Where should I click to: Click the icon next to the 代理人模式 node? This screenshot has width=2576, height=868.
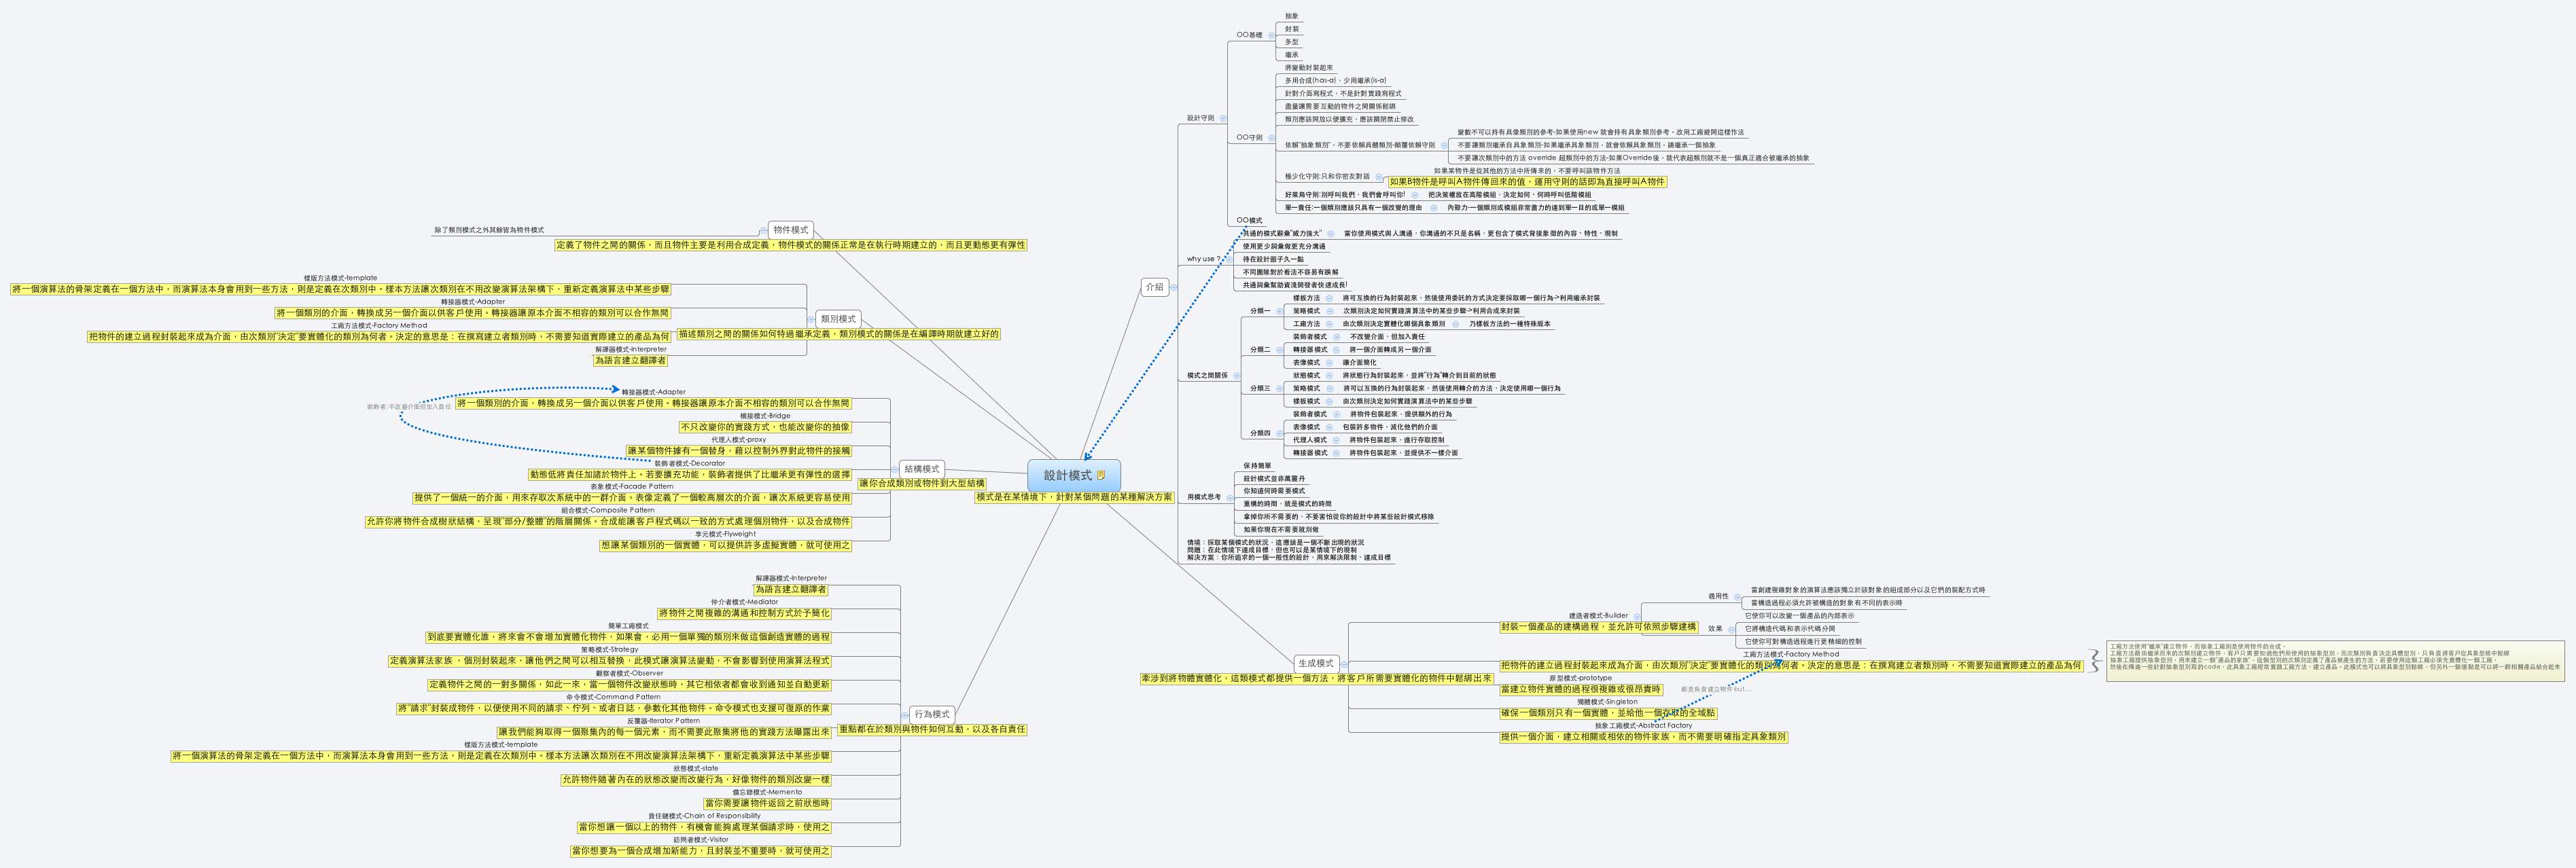point(1336,440)
